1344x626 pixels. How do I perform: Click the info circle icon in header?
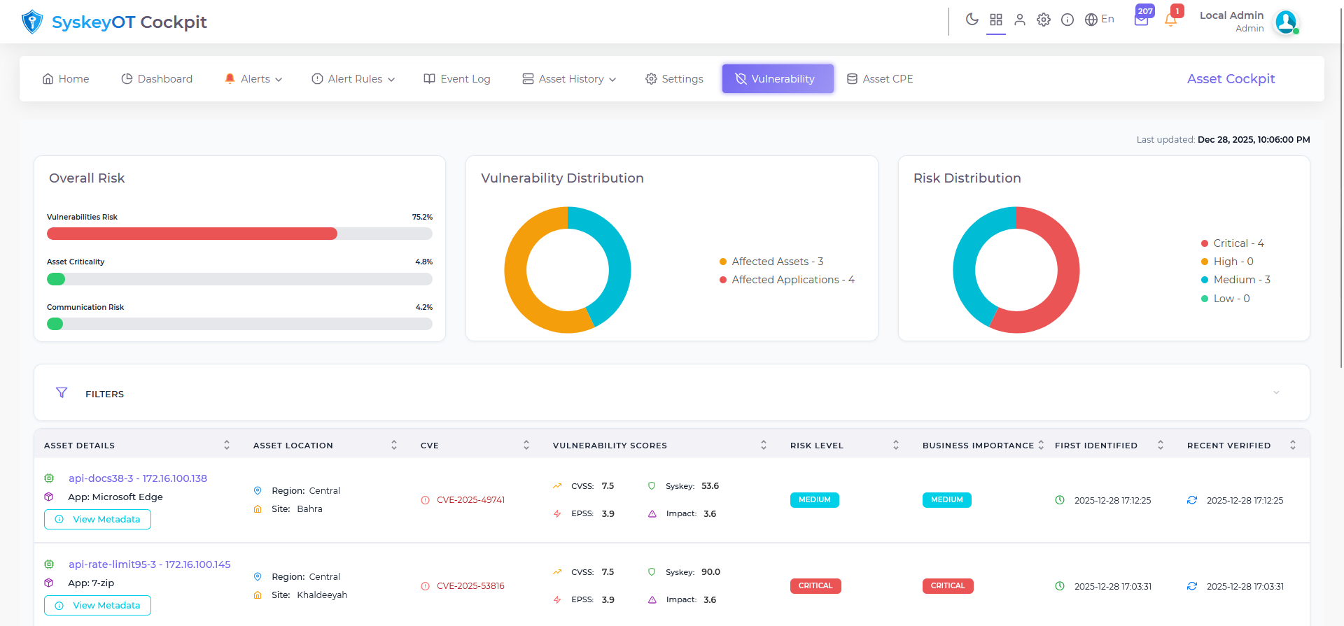(1067, 20)
